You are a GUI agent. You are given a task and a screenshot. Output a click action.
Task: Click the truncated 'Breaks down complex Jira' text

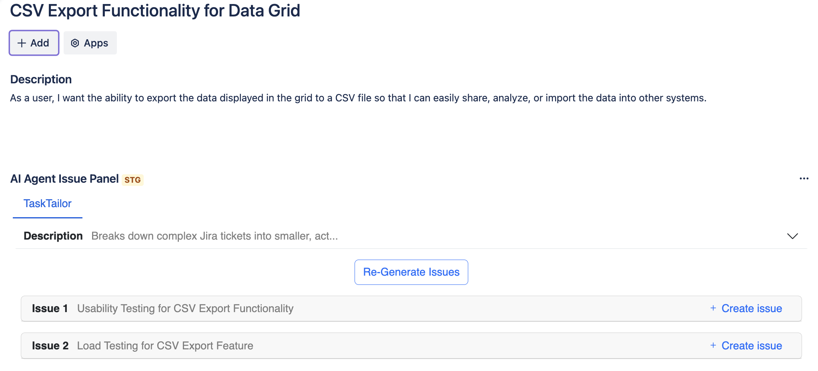(215, 236)
